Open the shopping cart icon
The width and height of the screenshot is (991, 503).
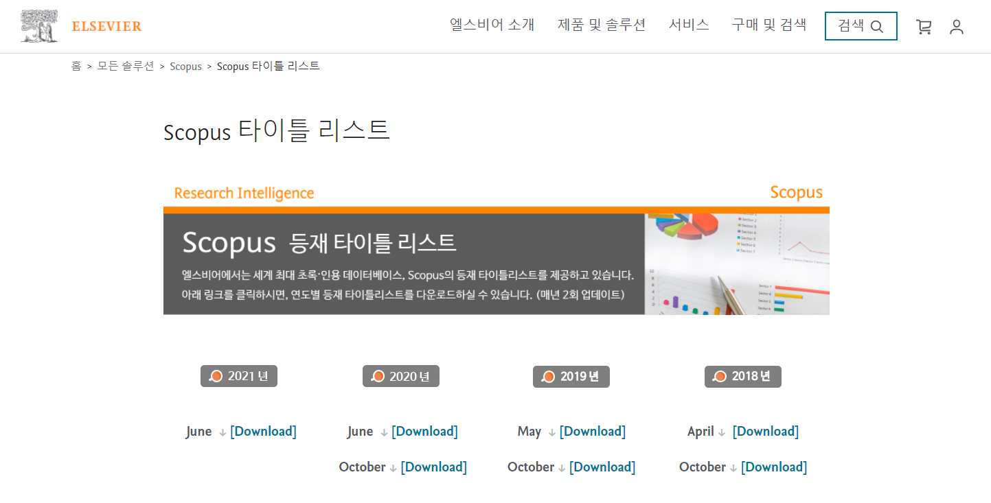924,27
